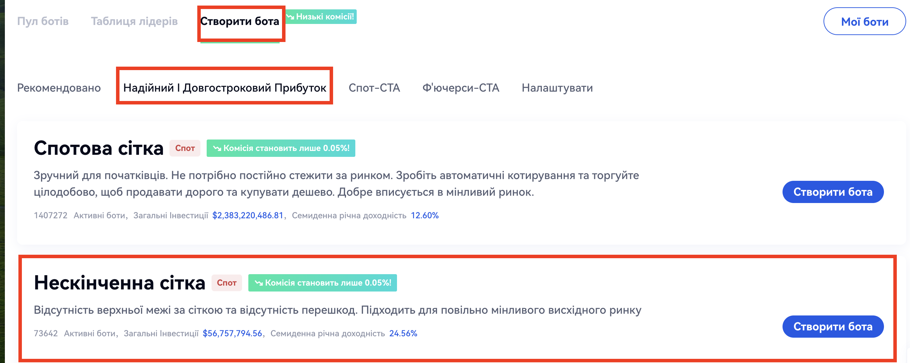The height and width of the screenshot is (363, 910).
Task: Click trend arrow icon in Спотова сітка fee badge
Action: (217, 148)
